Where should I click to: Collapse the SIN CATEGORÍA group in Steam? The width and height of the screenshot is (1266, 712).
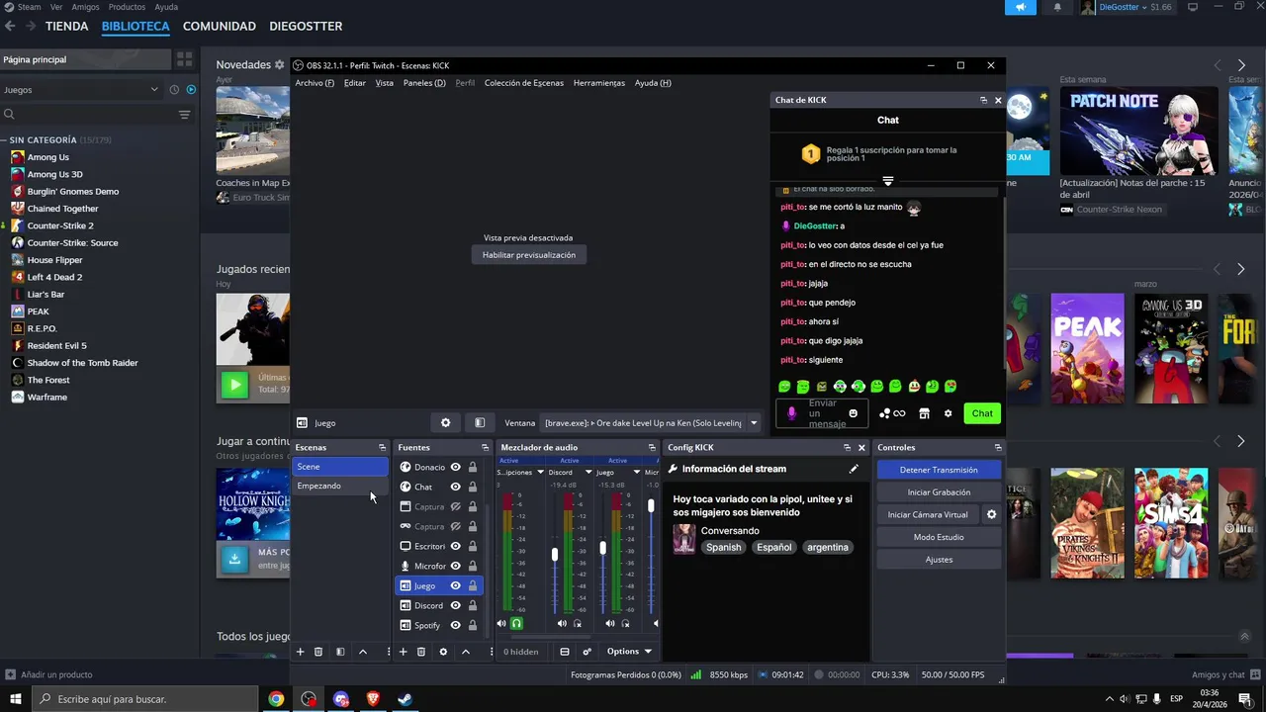(4, 140)
